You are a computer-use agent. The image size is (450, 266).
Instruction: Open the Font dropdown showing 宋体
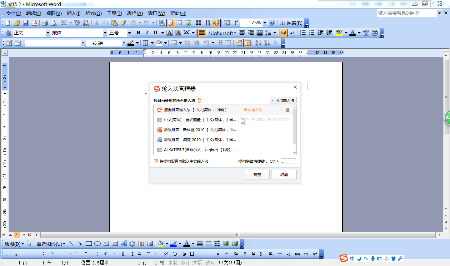pos(105,33)
